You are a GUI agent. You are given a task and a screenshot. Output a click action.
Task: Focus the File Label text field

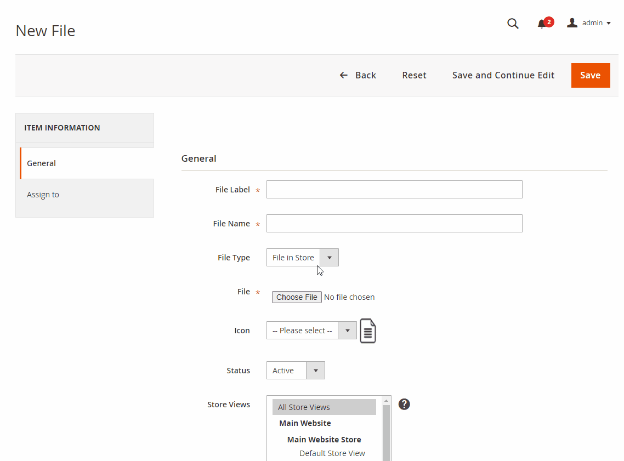(x=394, y=190)
